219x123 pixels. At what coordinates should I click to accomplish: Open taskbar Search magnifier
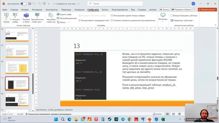click(x=63, y=119)
